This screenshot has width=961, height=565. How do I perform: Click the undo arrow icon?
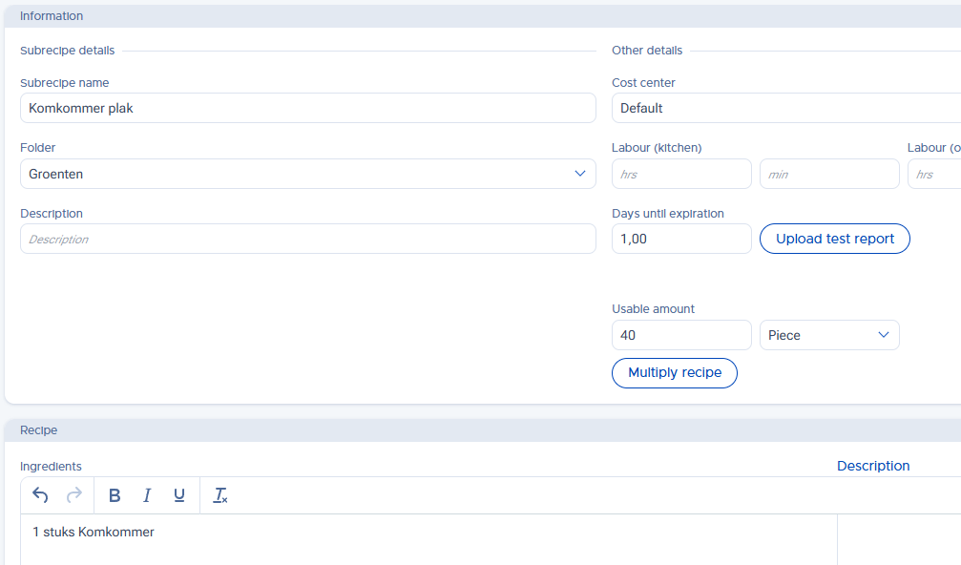click(40, 495)
